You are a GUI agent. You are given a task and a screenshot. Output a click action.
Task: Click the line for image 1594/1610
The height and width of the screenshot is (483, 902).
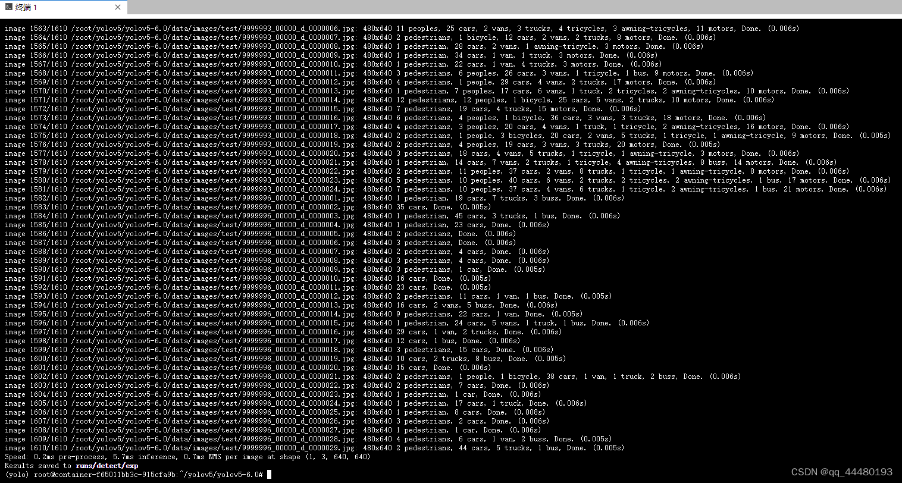[x=281, y=305]
